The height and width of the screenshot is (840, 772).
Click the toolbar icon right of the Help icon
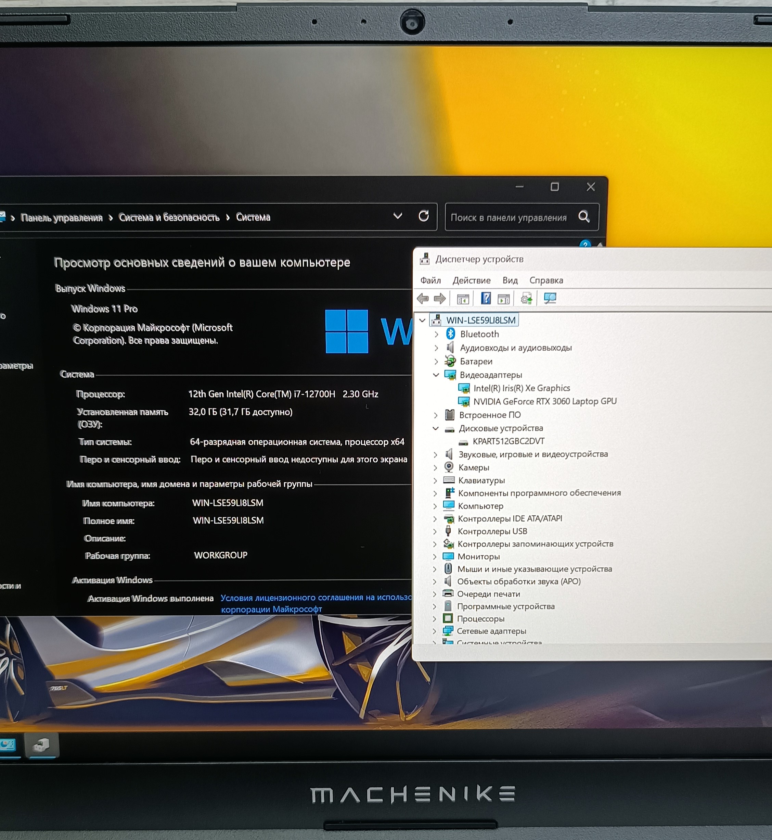tap(504, 299)
